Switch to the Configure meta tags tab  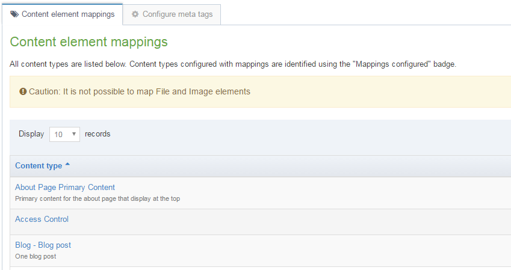[x=172, y=14]
